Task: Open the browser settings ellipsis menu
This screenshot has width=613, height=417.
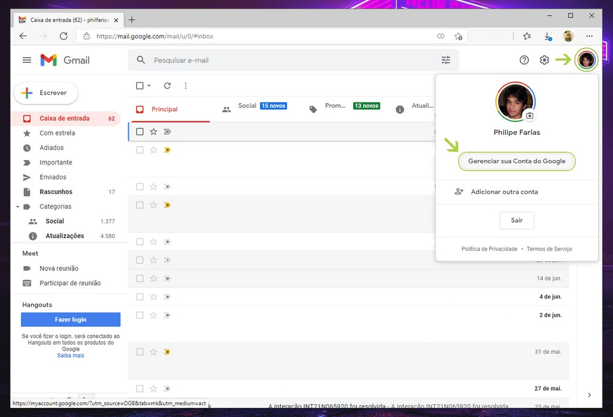Action: (x=589, y=36)
